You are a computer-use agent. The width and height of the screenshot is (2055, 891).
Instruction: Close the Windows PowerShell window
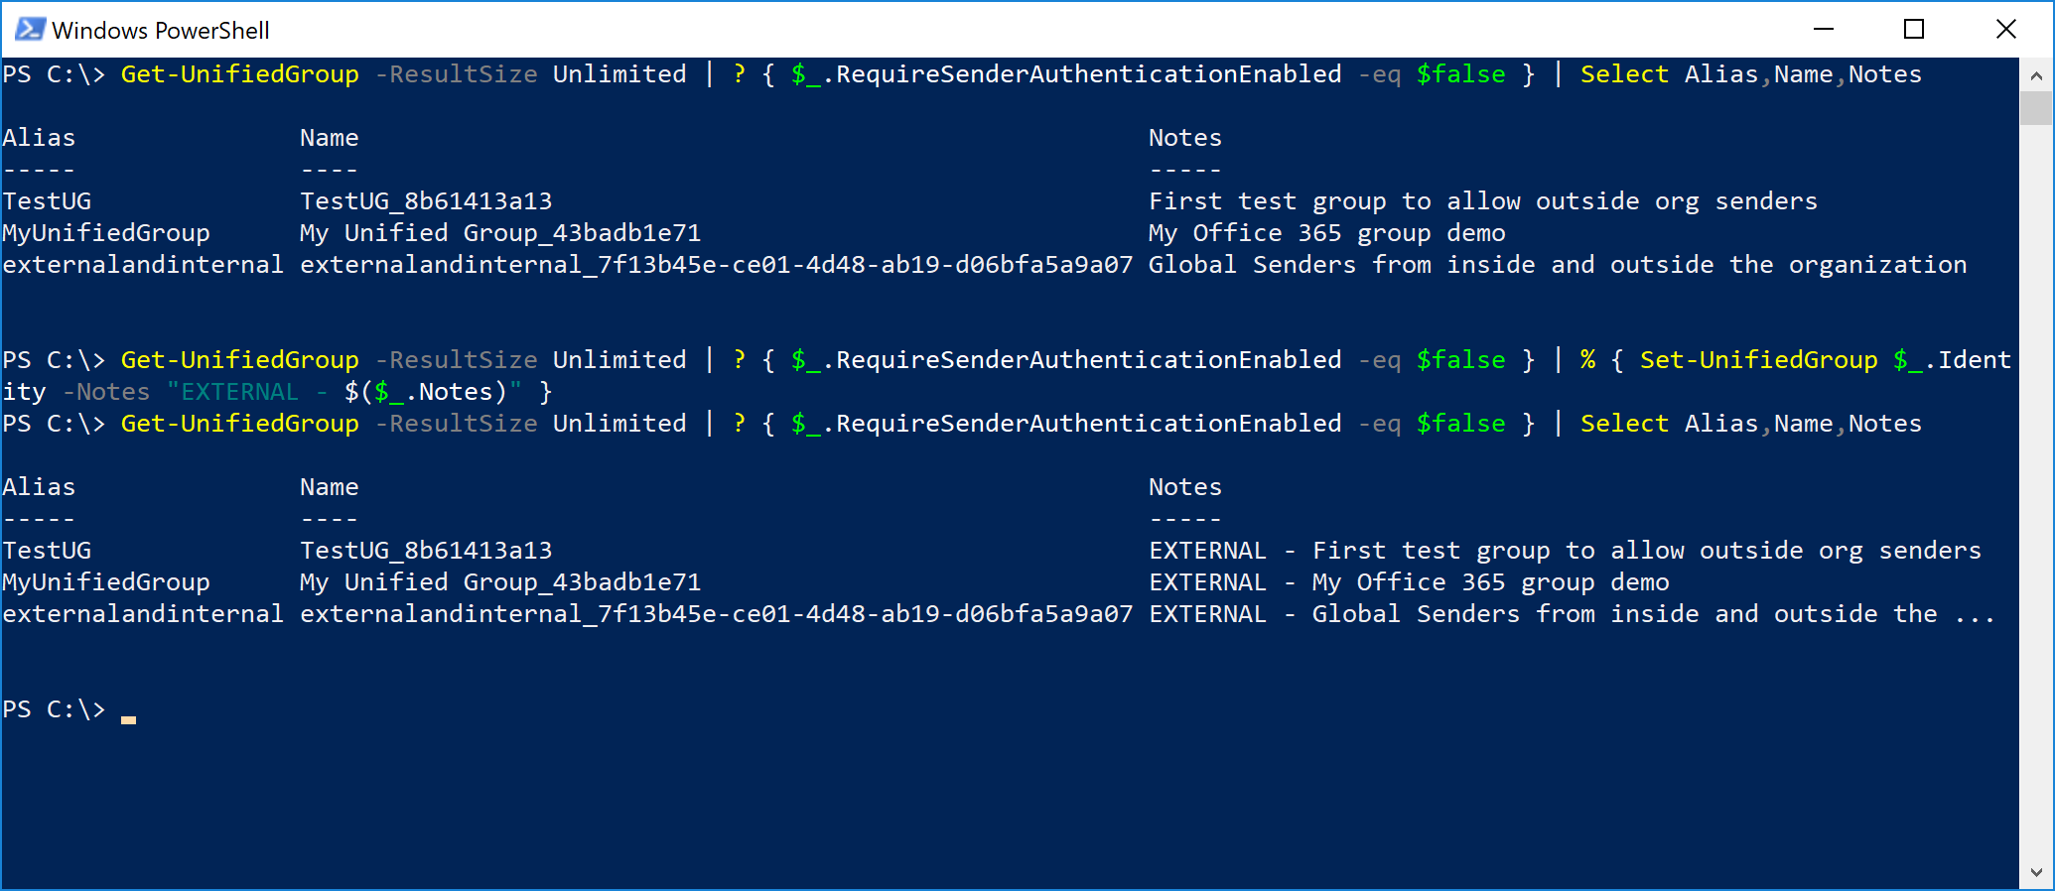coord(2006,30)
